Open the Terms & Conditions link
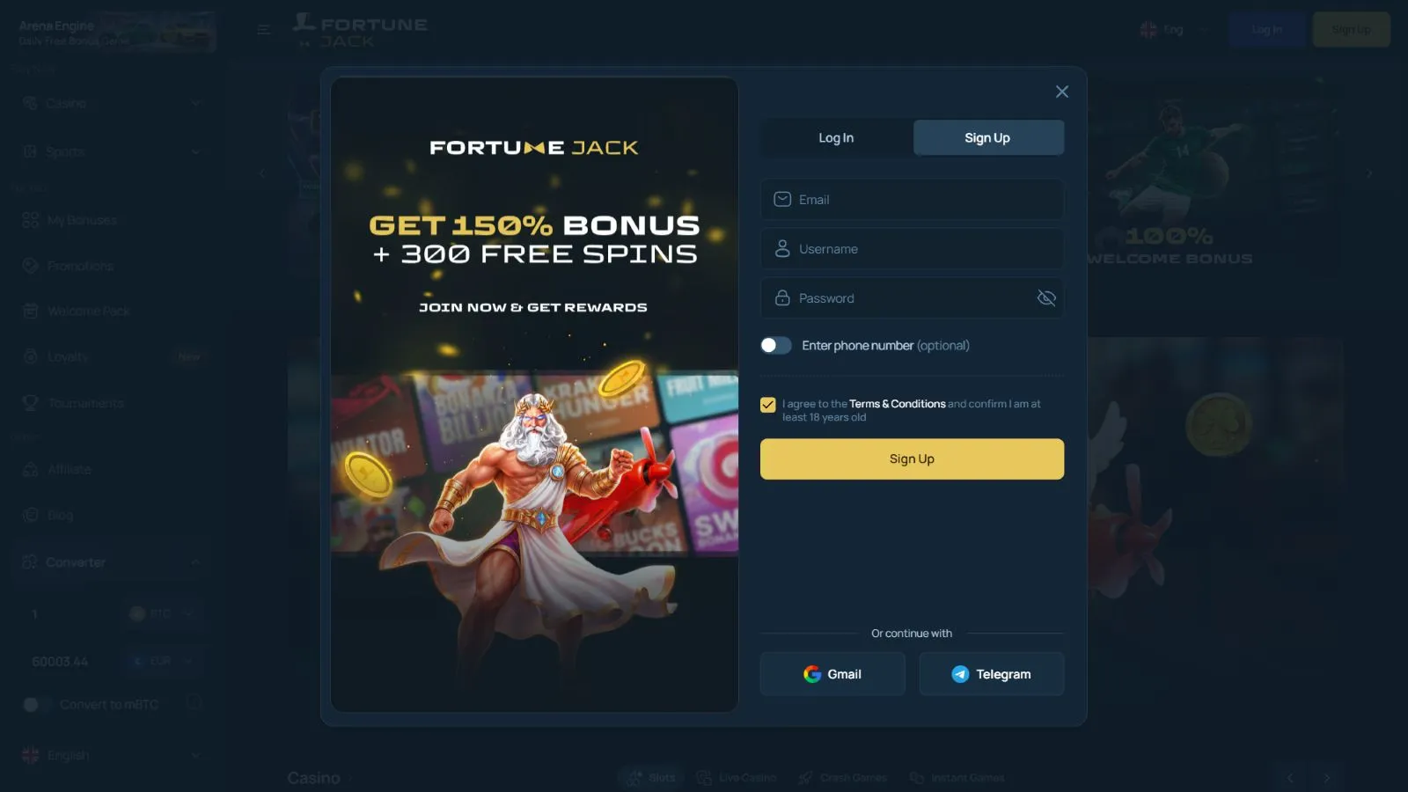Viewport: 1408px width, 792px height. pos(897,404)
